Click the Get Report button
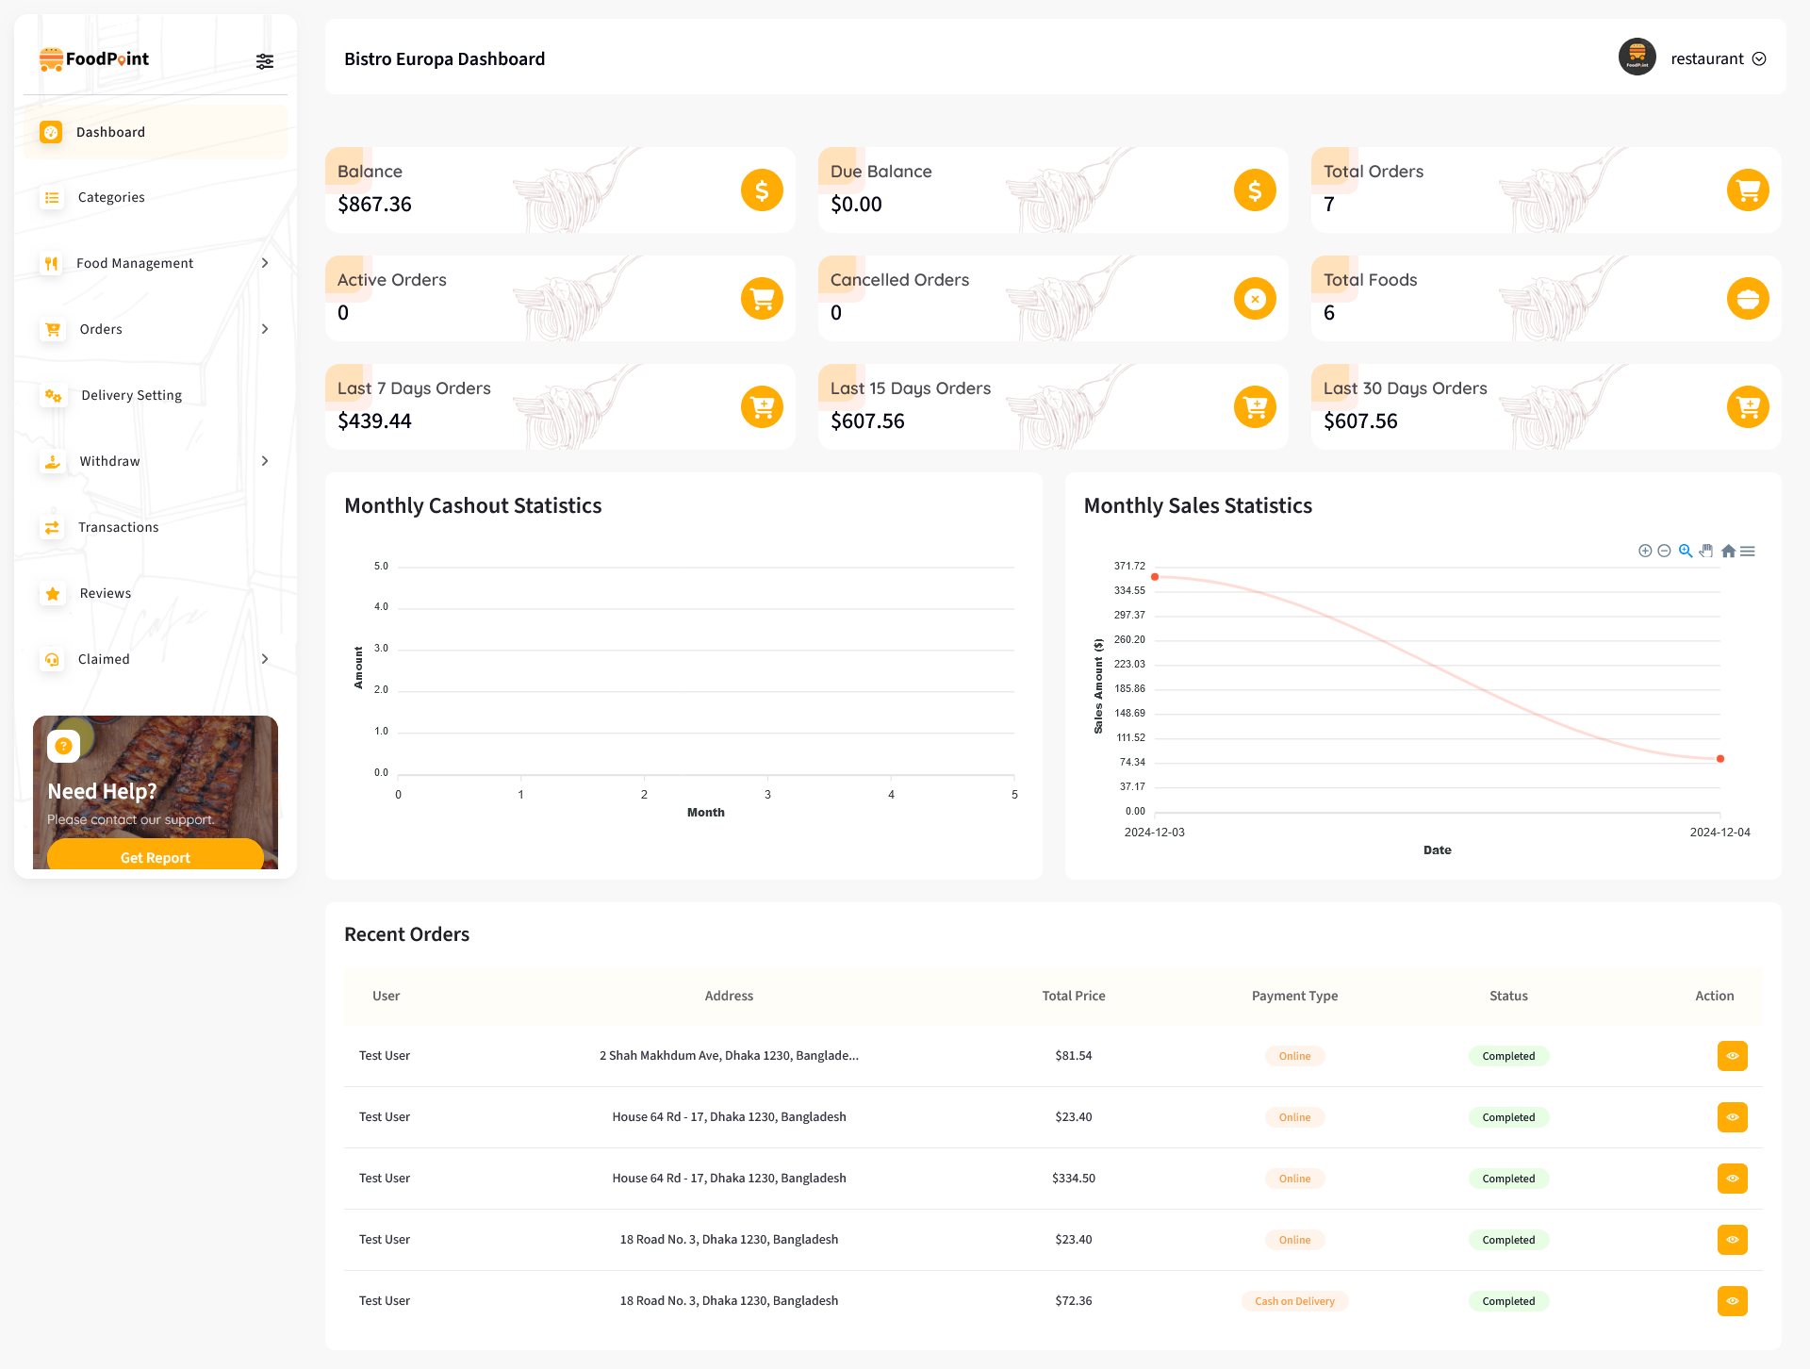 click(155, 857)
